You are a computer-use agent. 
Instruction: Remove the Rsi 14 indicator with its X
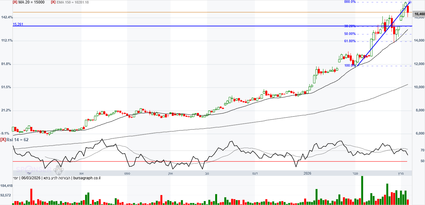(x=3, y=140)
